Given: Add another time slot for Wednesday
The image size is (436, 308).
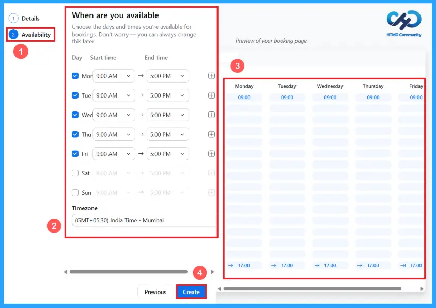Looking at the screenshot, I should (x=211, y=115).
